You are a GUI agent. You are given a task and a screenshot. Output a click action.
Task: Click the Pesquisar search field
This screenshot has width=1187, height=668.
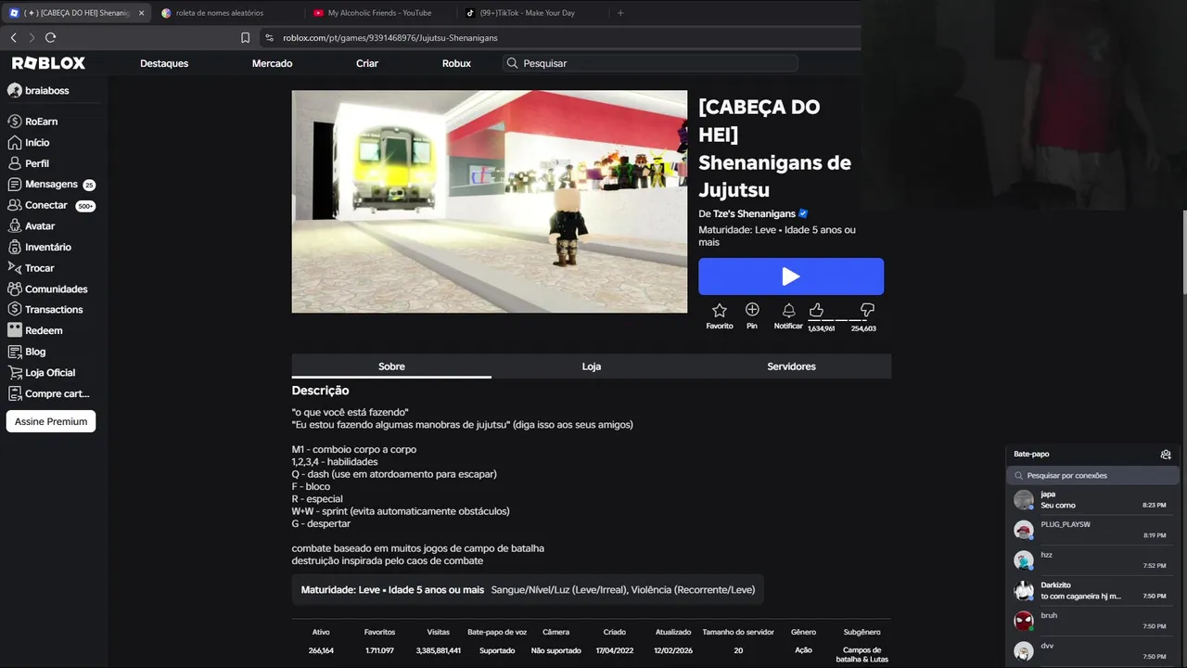click(x=651, y=63)
